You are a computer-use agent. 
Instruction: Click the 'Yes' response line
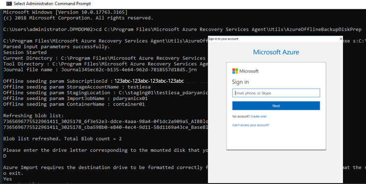tap(7, 179)
